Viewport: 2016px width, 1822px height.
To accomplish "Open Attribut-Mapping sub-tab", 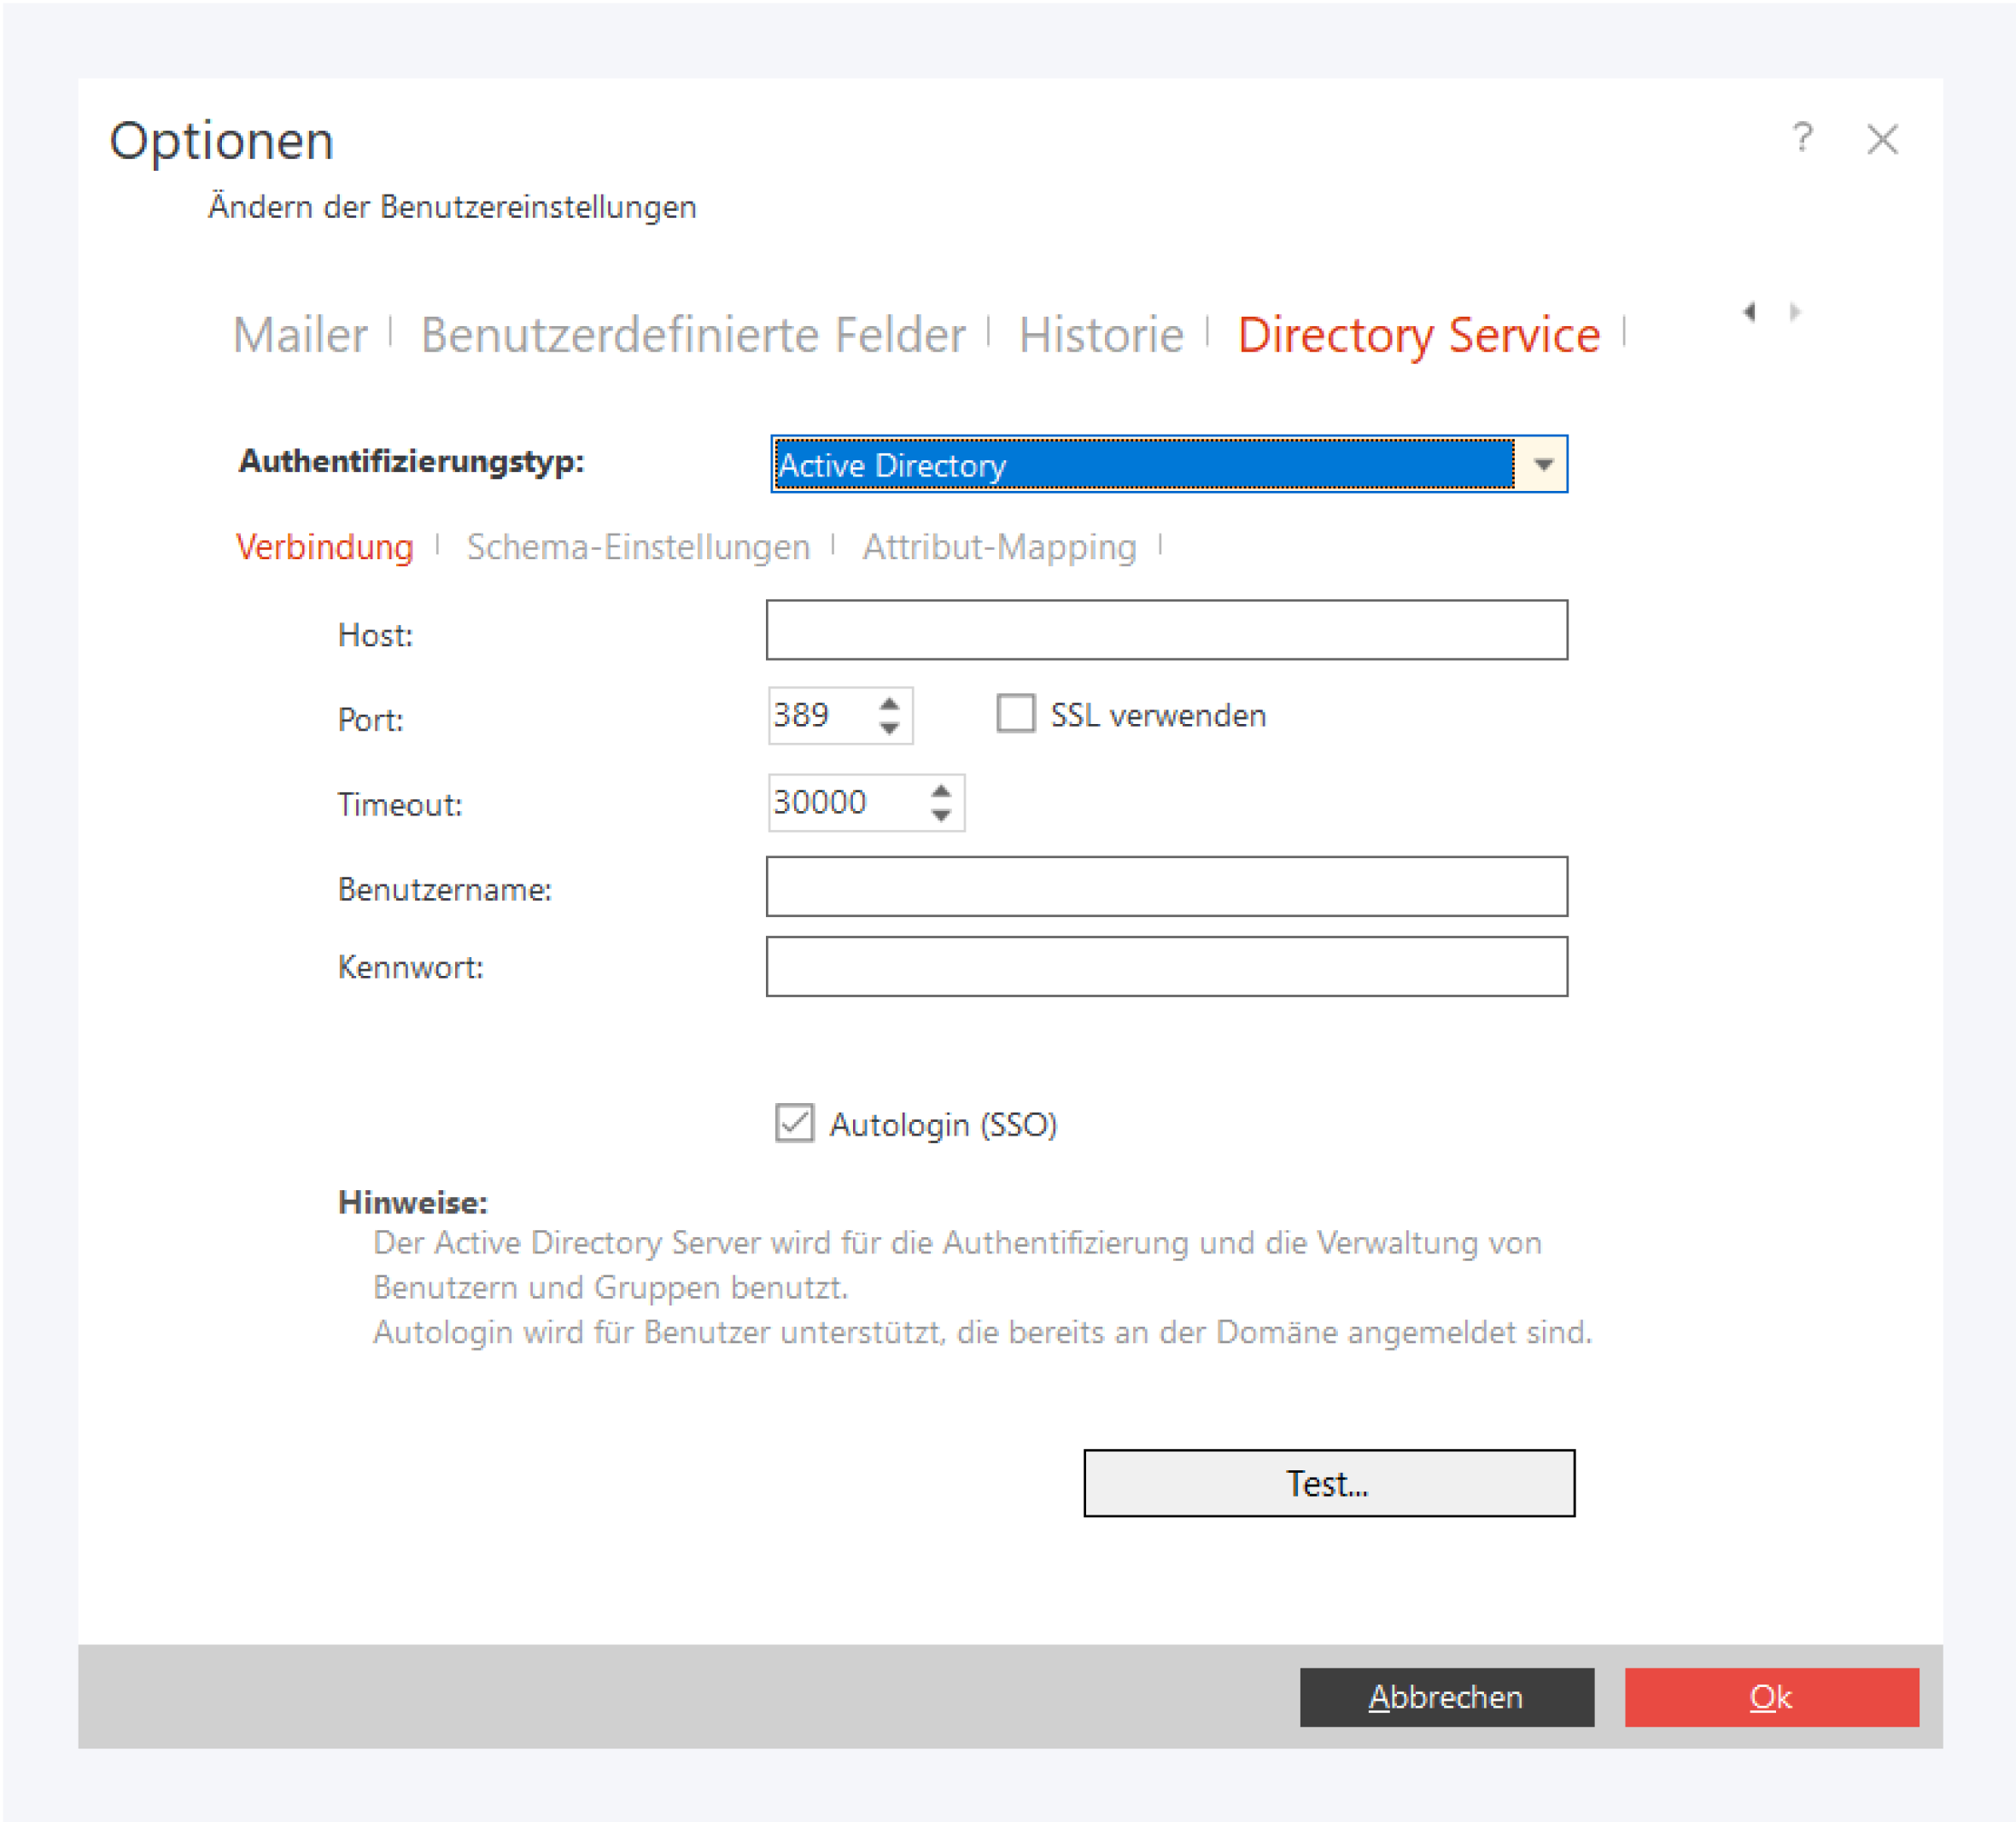I will [999, 547].
